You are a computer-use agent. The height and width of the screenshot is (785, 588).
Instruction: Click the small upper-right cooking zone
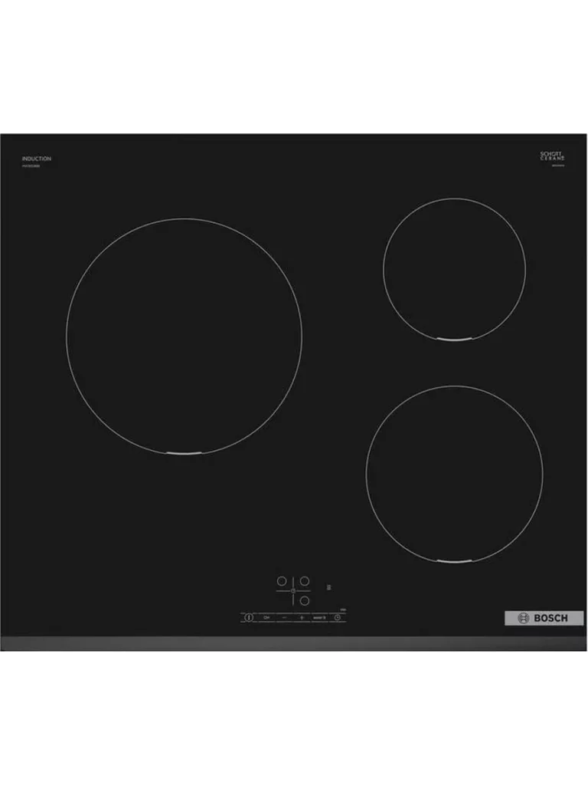click(454, 269)
